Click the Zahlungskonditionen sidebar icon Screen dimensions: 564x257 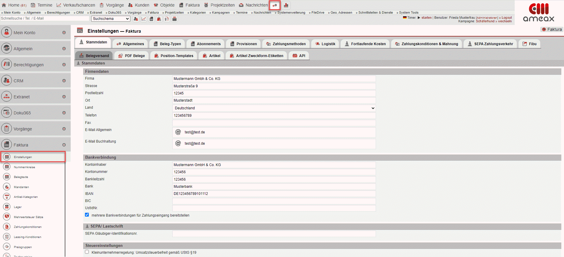click(x=7, y=227)
